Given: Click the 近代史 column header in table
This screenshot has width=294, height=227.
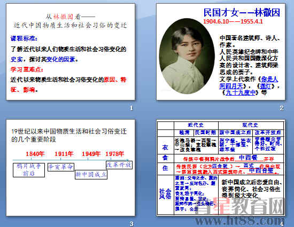Looking at the screenshot, I should point(196,125).
